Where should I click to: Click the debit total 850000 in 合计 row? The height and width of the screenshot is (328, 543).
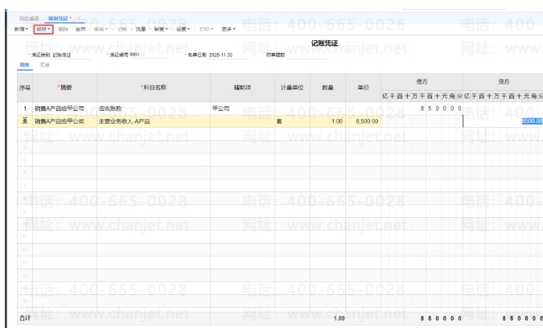coord(441,318)
